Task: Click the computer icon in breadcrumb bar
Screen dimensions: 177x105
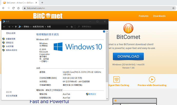Action: pos(19,27)
